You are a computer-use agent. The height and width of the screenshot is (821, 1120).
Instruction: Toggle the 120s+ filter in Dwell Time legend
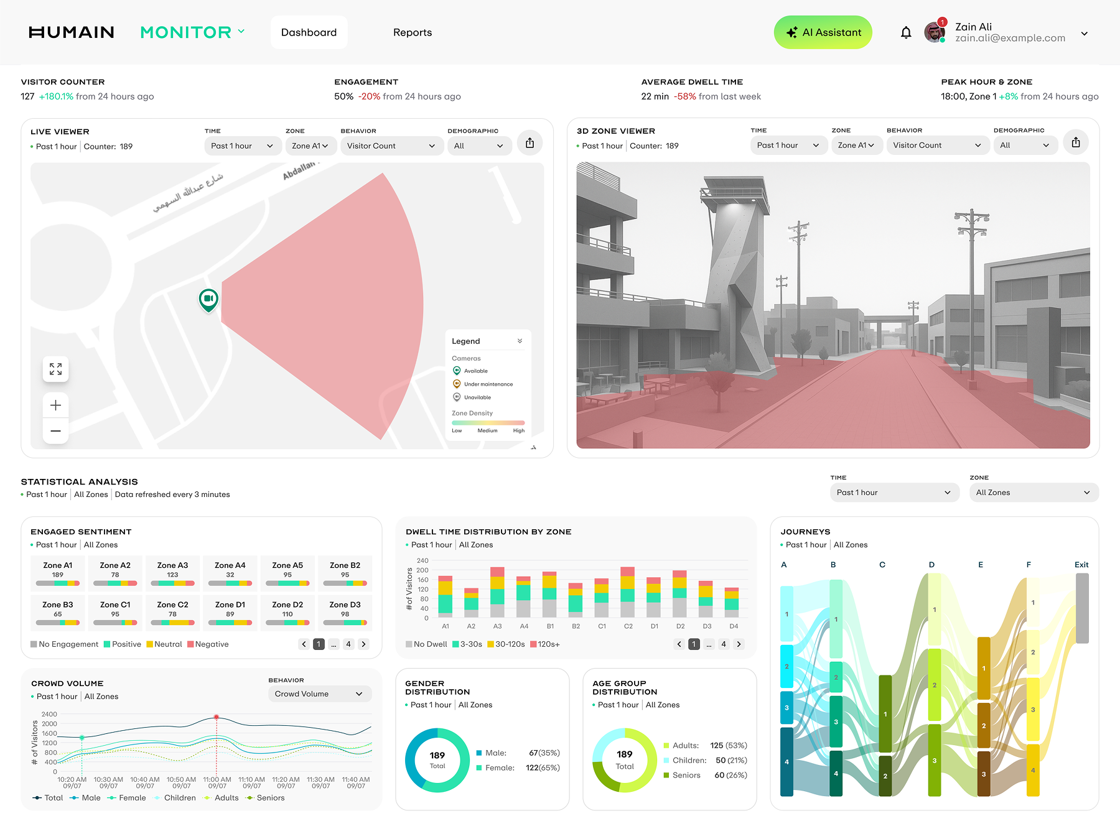coord(548,644)
